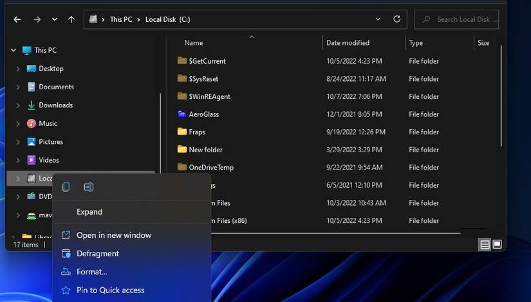Screen dimensions: 531x302
Task: Click the 12/1/2021 8:05 PM date
Action: [x=354, y=114]
